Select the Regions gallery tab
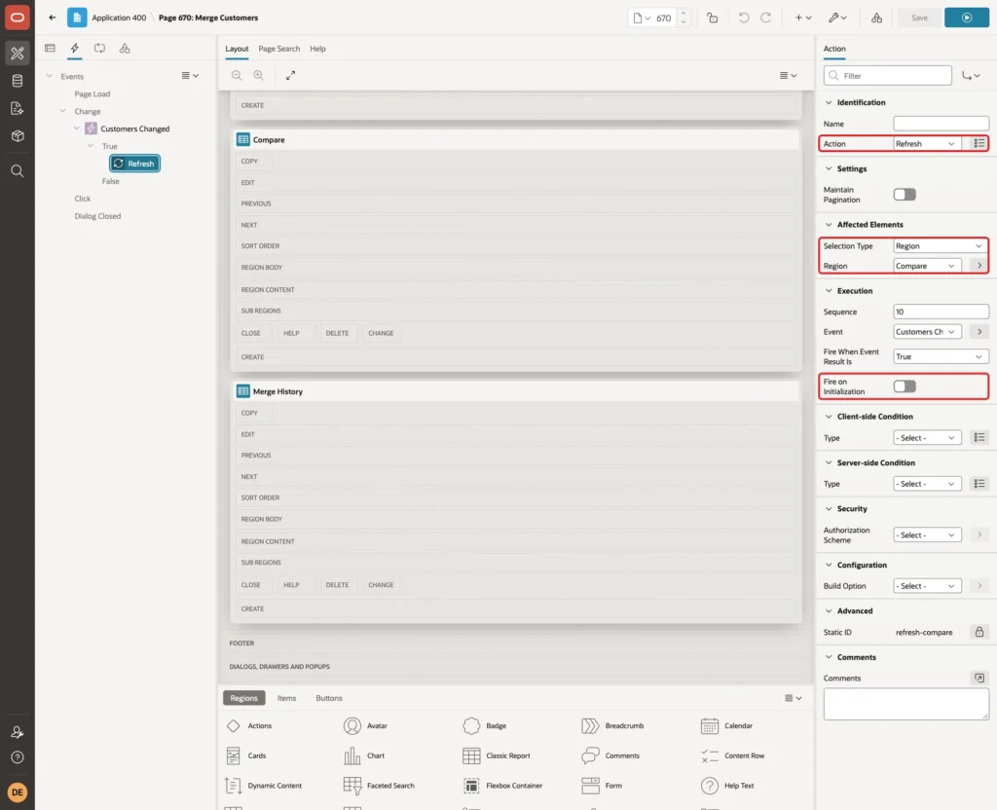Viewport: 997px width, 810px height. [x=243, y=698]
